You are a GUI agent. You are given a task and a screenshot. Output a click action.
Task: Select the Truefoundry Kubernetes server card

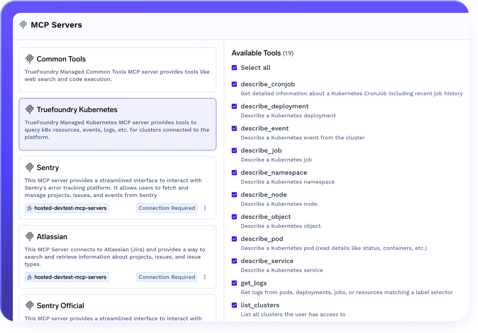tap(118, 124)
